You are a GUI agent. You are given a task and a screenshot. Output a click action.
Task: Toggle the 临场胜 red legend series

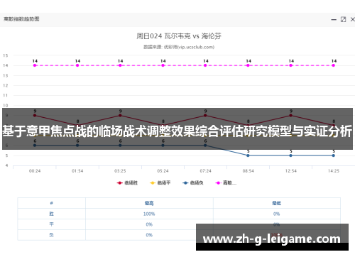127,182
